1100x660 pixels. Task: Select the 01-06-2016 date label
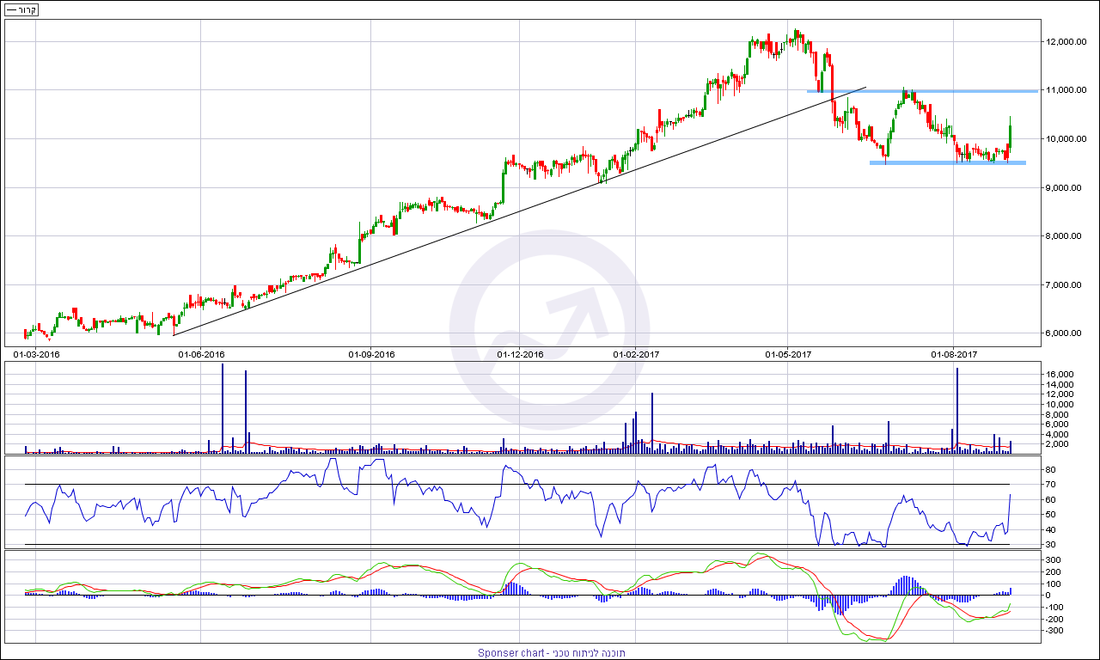200,354
